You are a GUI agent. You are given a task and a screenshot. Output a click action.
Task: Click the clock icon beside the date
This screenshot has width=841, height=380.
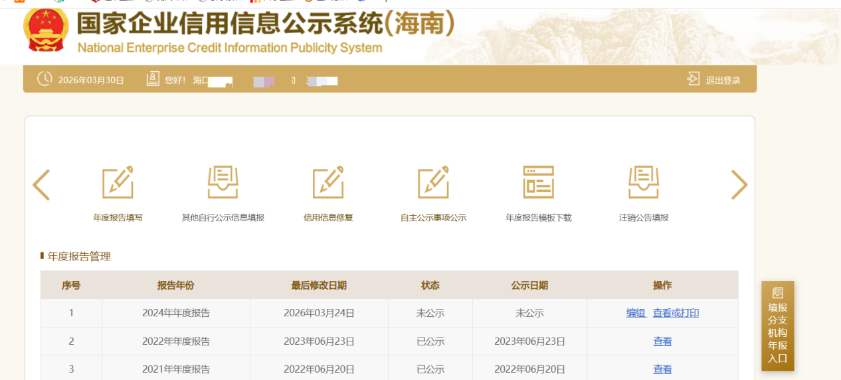45,79
